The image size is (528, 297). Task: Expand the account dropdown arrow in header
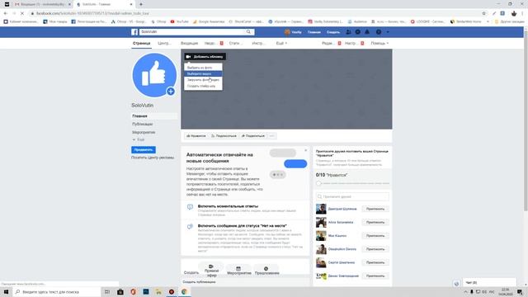coord(388,32)
